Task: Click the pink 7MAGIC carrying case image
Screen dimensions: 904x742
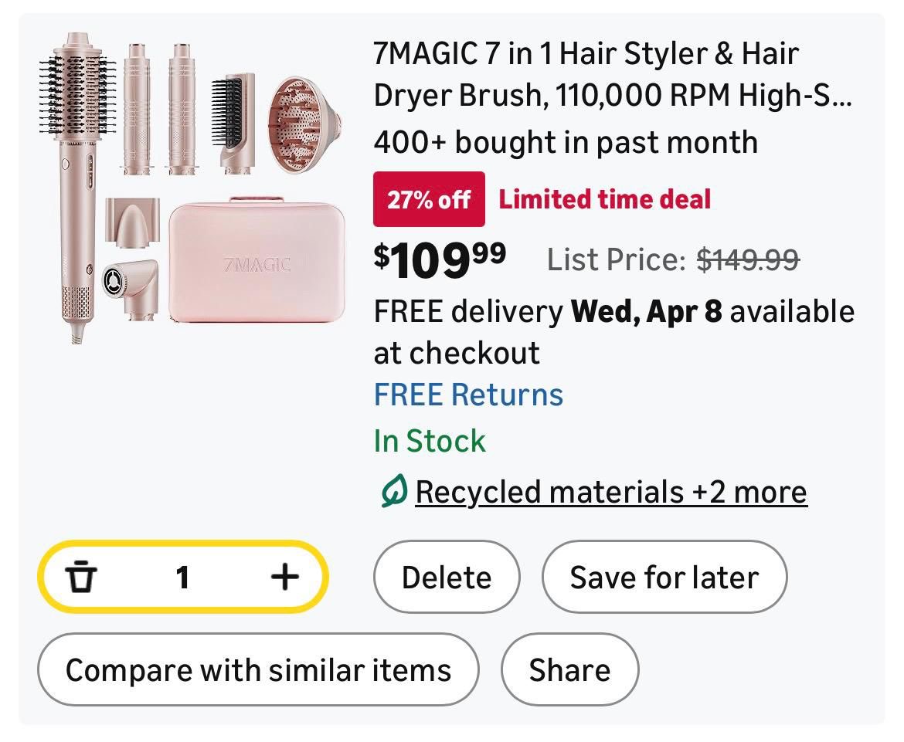Action: click(x=256, y=263)
